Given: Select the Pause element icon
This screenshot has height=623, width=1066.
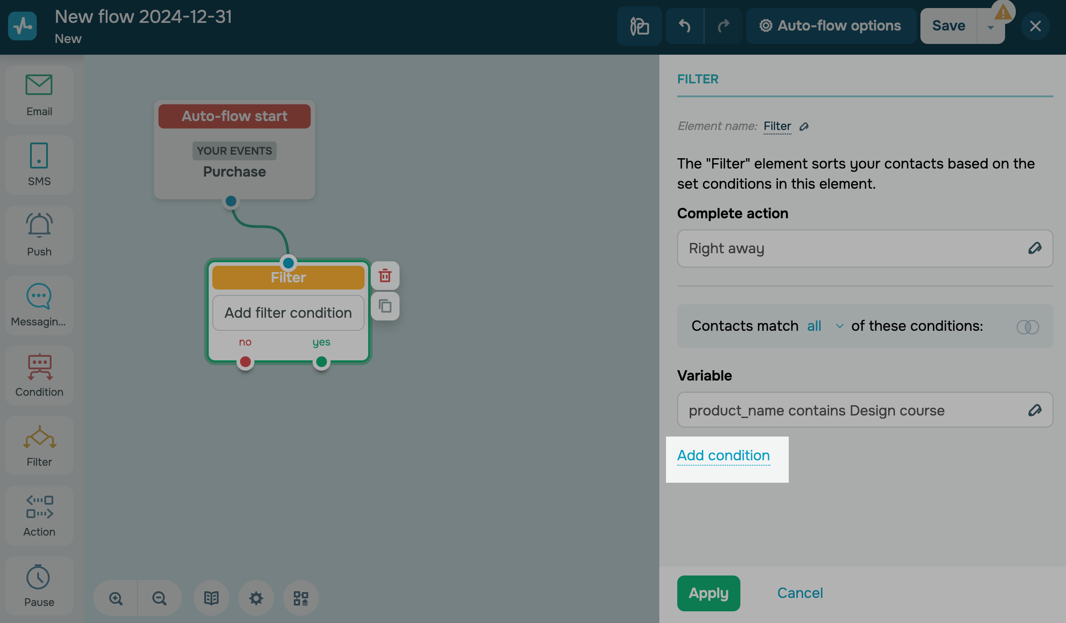Looking at the screenshot, I should click(39, 585).
